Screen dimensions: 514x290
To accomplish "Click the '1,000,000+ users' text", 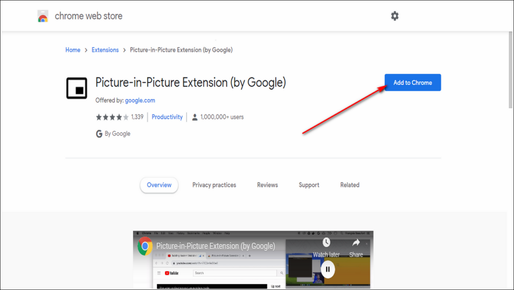I will coord(222,117).
